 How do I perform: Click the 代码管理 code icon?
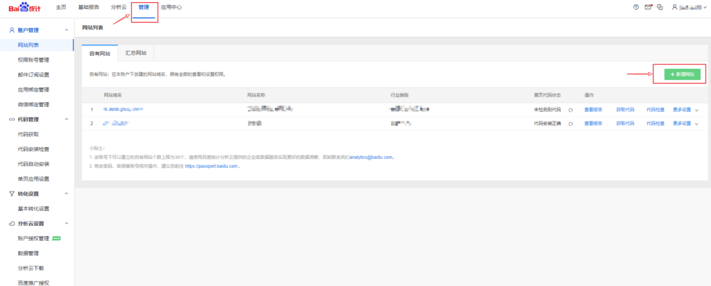pyautogui.click(x=12, y=119)
